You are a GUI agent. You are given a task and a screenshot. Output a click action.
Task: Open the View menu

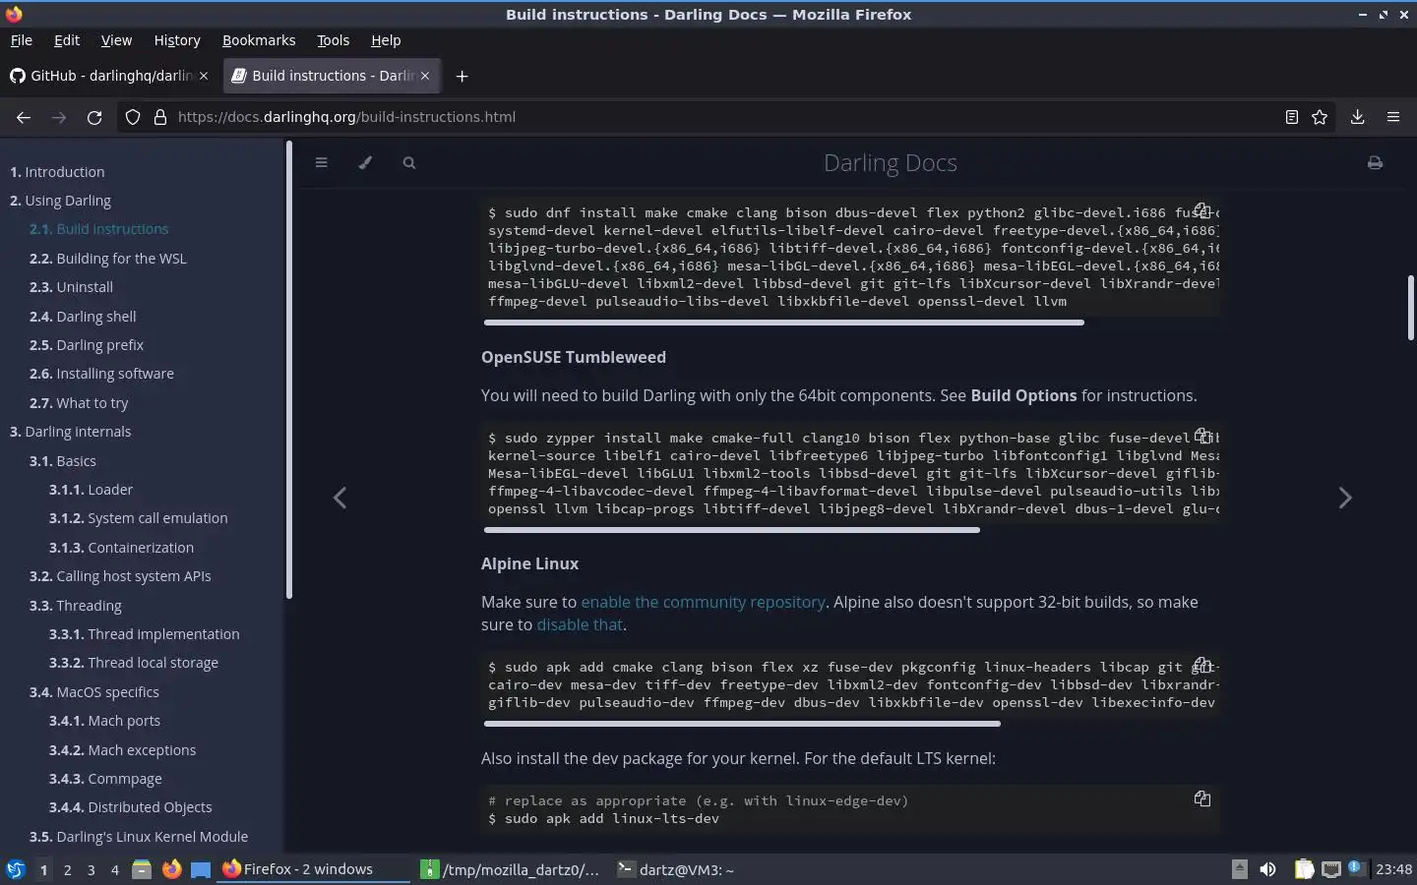(116, 40)
